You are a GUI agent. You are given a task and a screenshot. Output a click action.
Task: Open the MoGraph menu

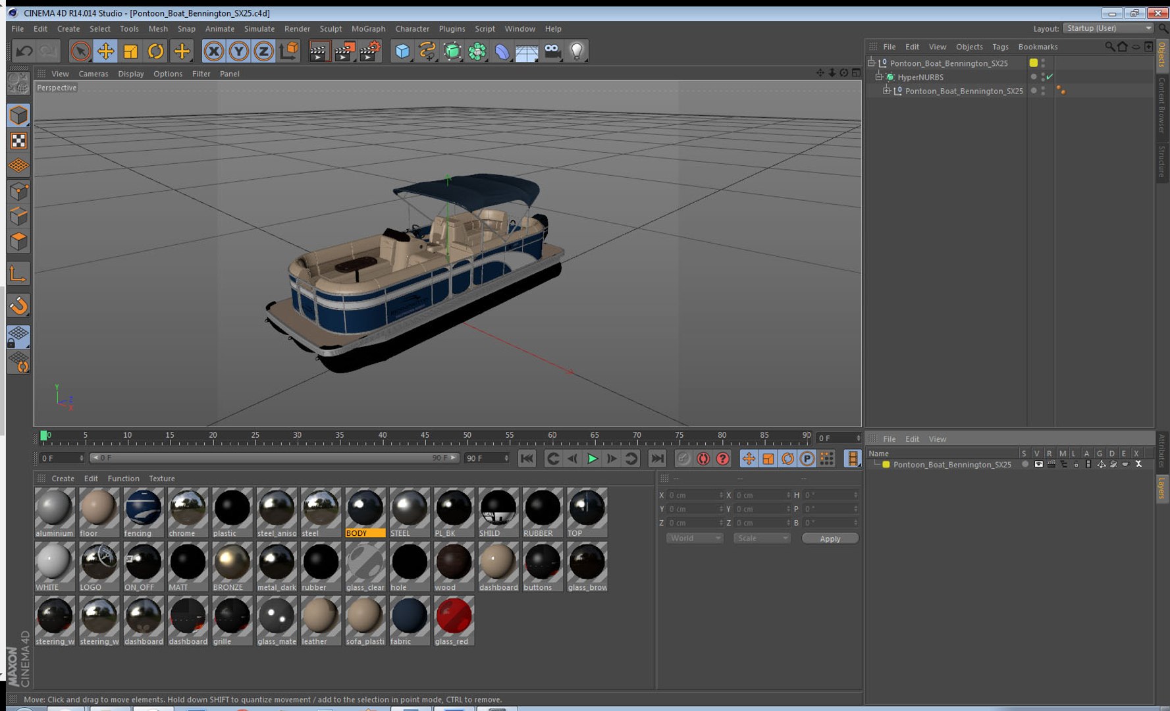tap(368, 29)
